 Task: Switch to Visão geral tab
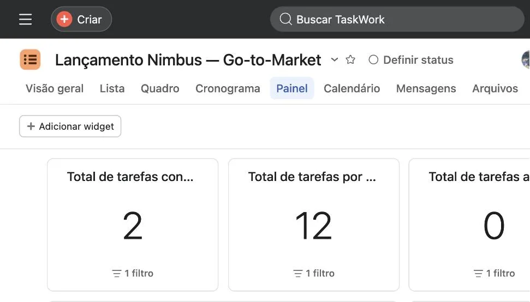pos(55,88)
